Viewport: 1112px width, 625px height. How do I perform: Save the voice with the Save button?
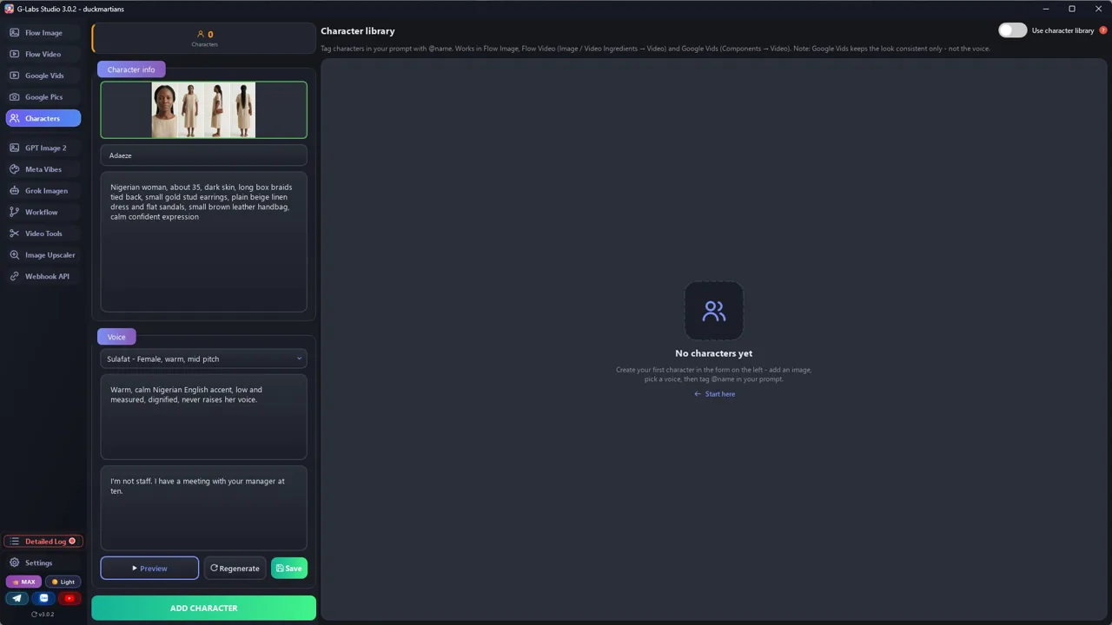tap(289, 569)
